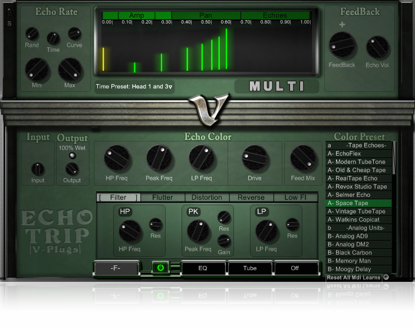Select the B- Analog AD9 preset
This screenshot has height=329, width=415.
[358, 236]
